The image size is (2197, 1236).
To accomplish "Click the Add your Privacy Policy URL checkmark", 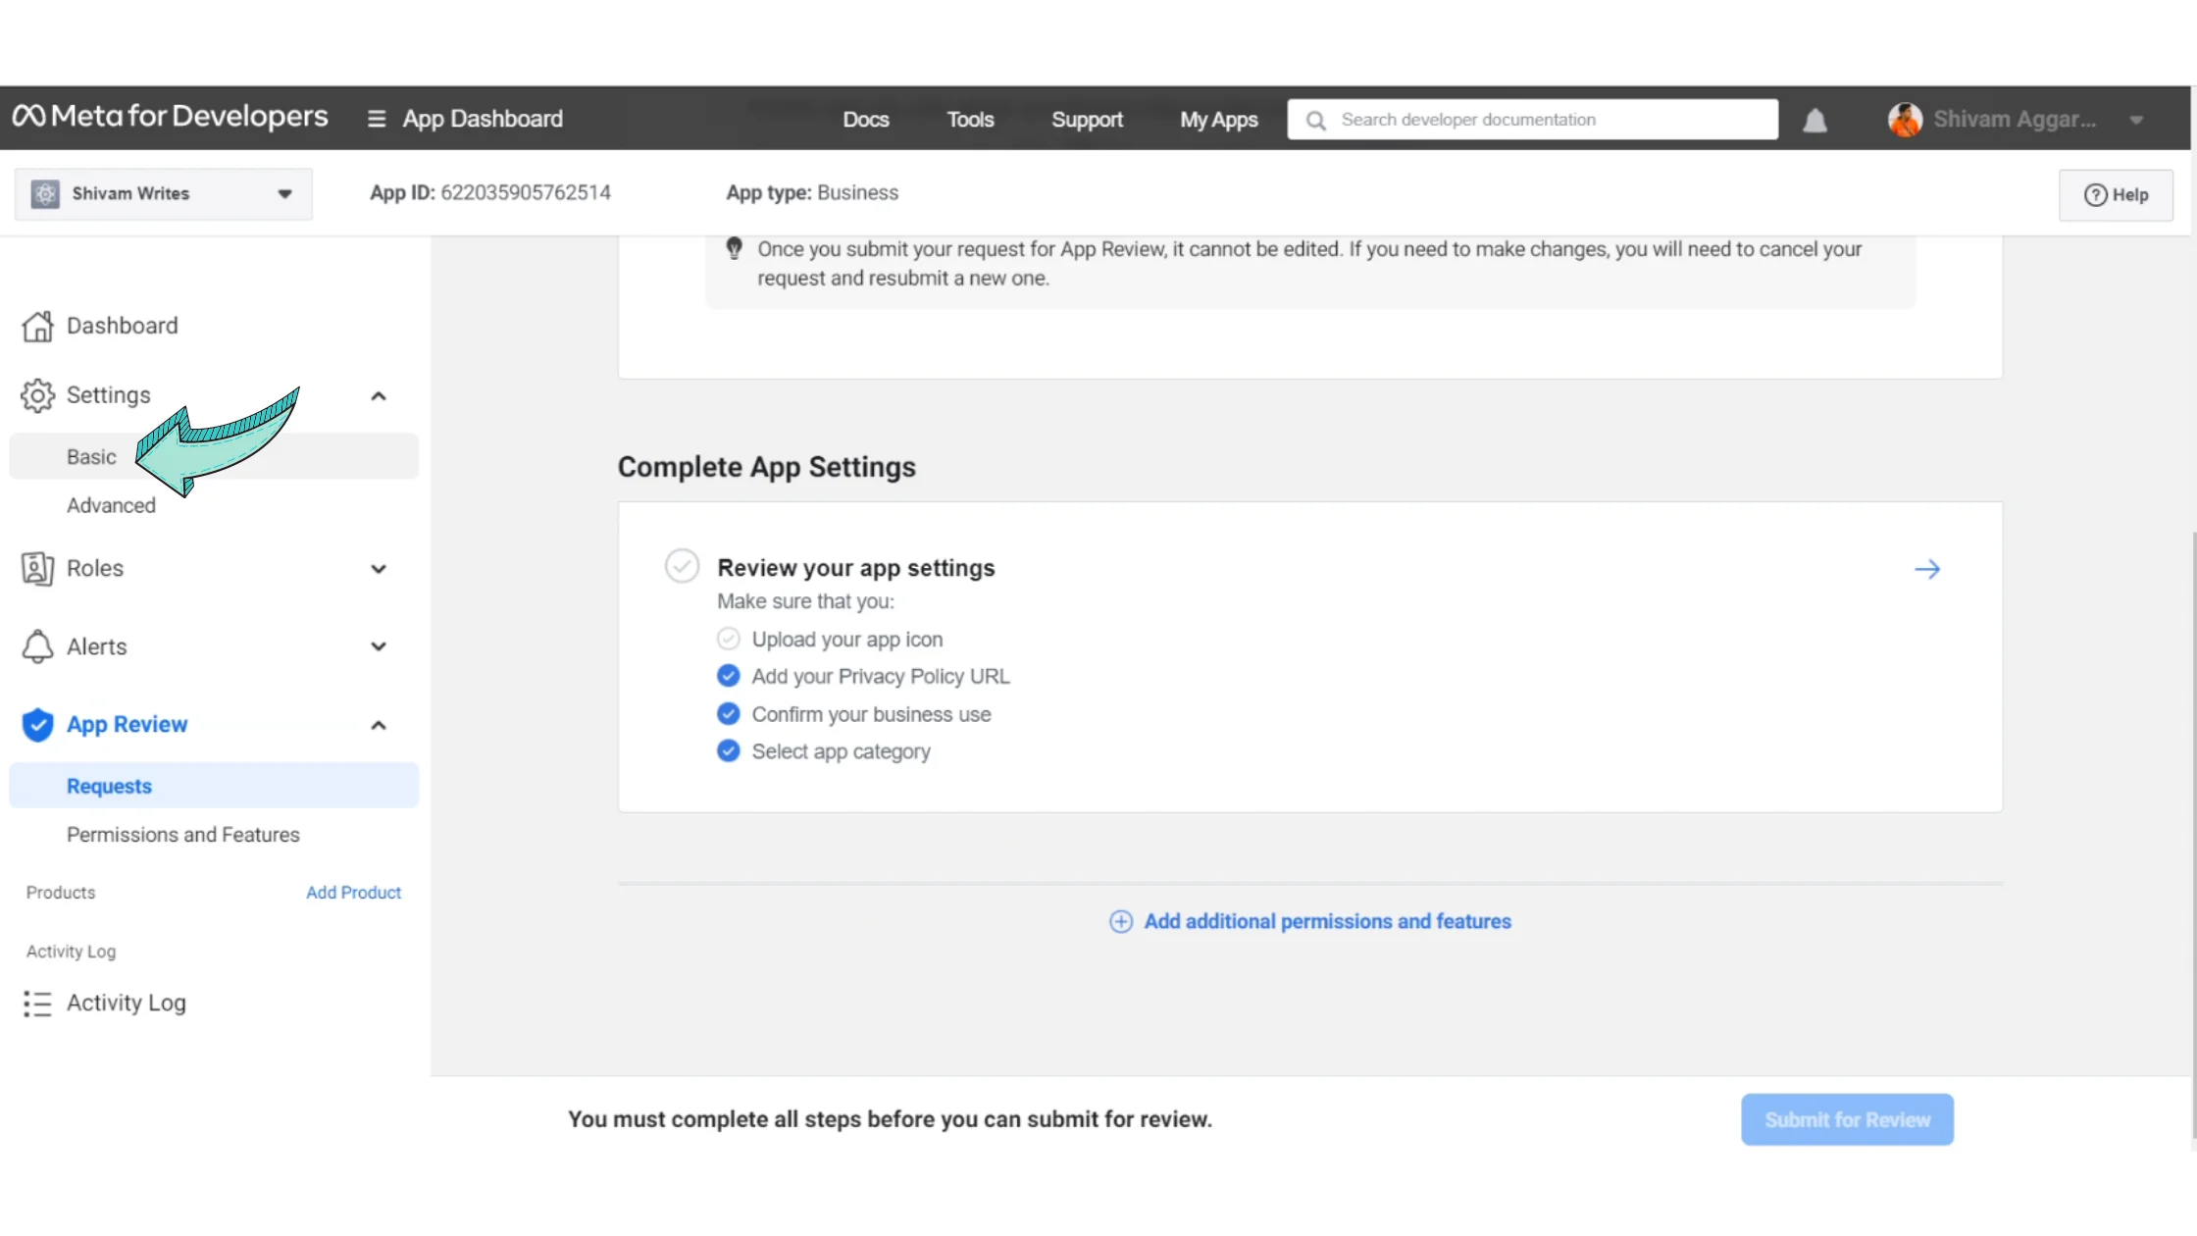I will tap(728, 677).
